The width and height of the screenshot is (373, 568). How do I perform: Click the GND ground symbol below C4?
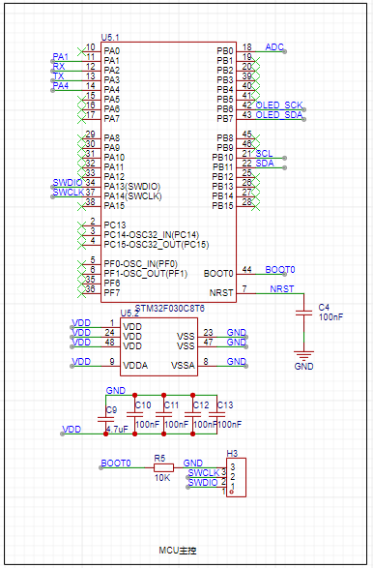coord(303,355)
